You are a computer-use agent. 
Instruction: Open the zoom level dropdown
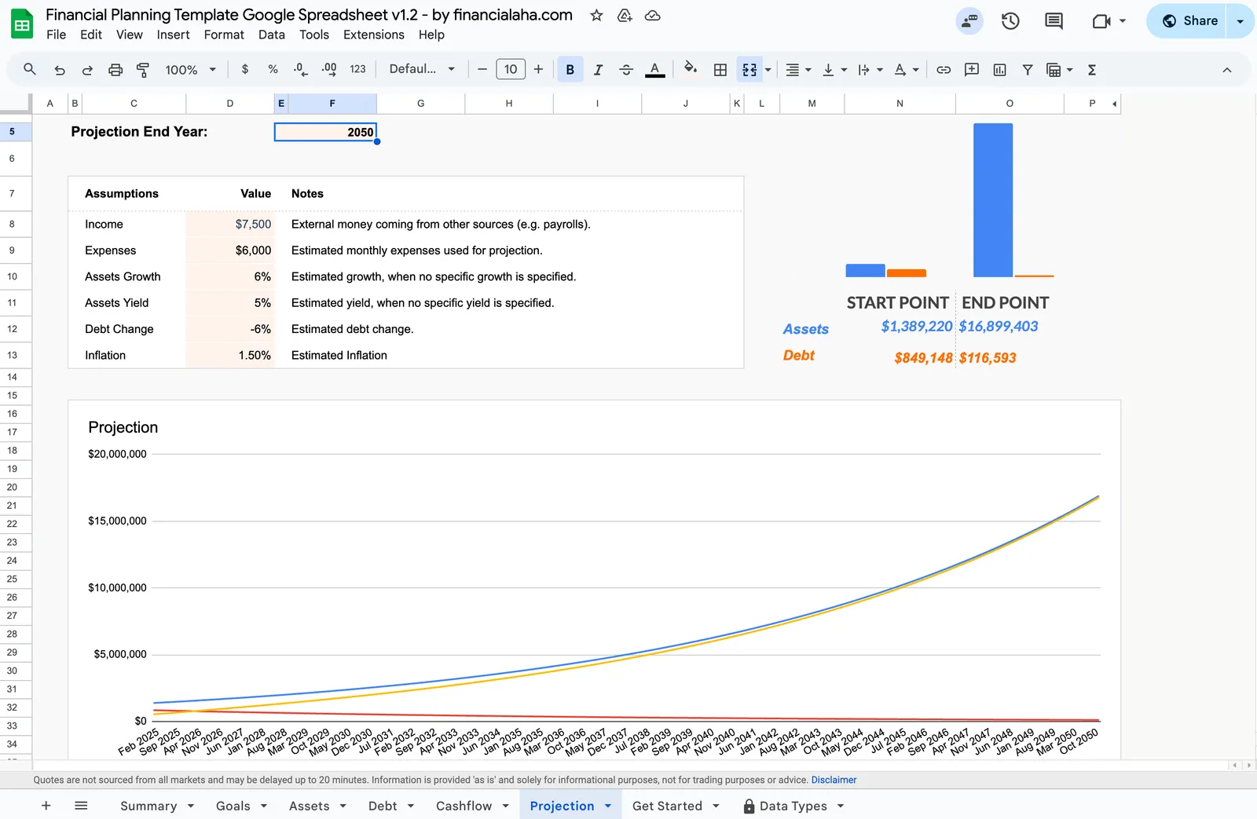click(x=189, y=69)
